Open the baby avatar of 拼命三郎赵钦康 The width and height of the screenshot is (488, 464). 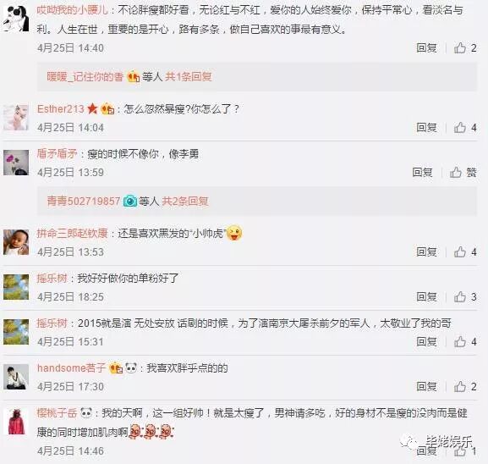[x=16, y=242]
